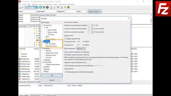The image size is (171, 96).
Task: Collapse the Connection tree node
Action: (x=42, y=25)
